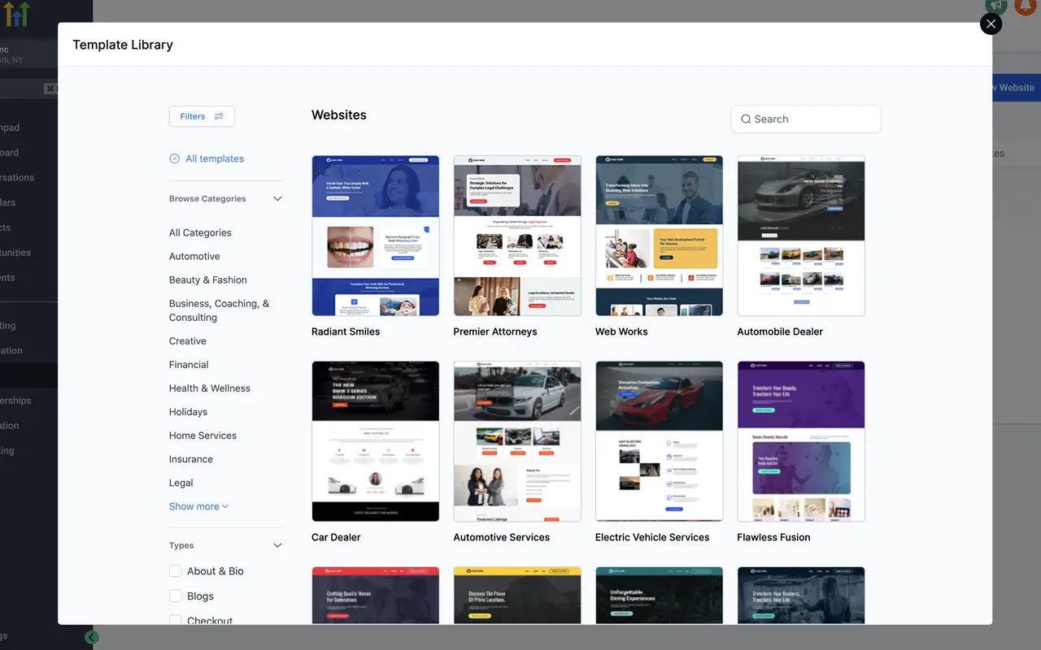The image size is (1041, 650).
Task: Open the Web Works template thumbnail
Action: tap(659, 236)
